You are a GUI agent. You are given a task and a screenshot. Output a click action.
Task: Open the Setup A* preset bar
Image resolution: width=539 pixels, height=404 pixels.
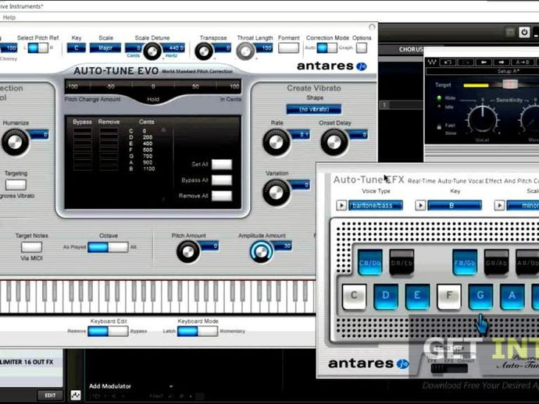tap(483, 71)
